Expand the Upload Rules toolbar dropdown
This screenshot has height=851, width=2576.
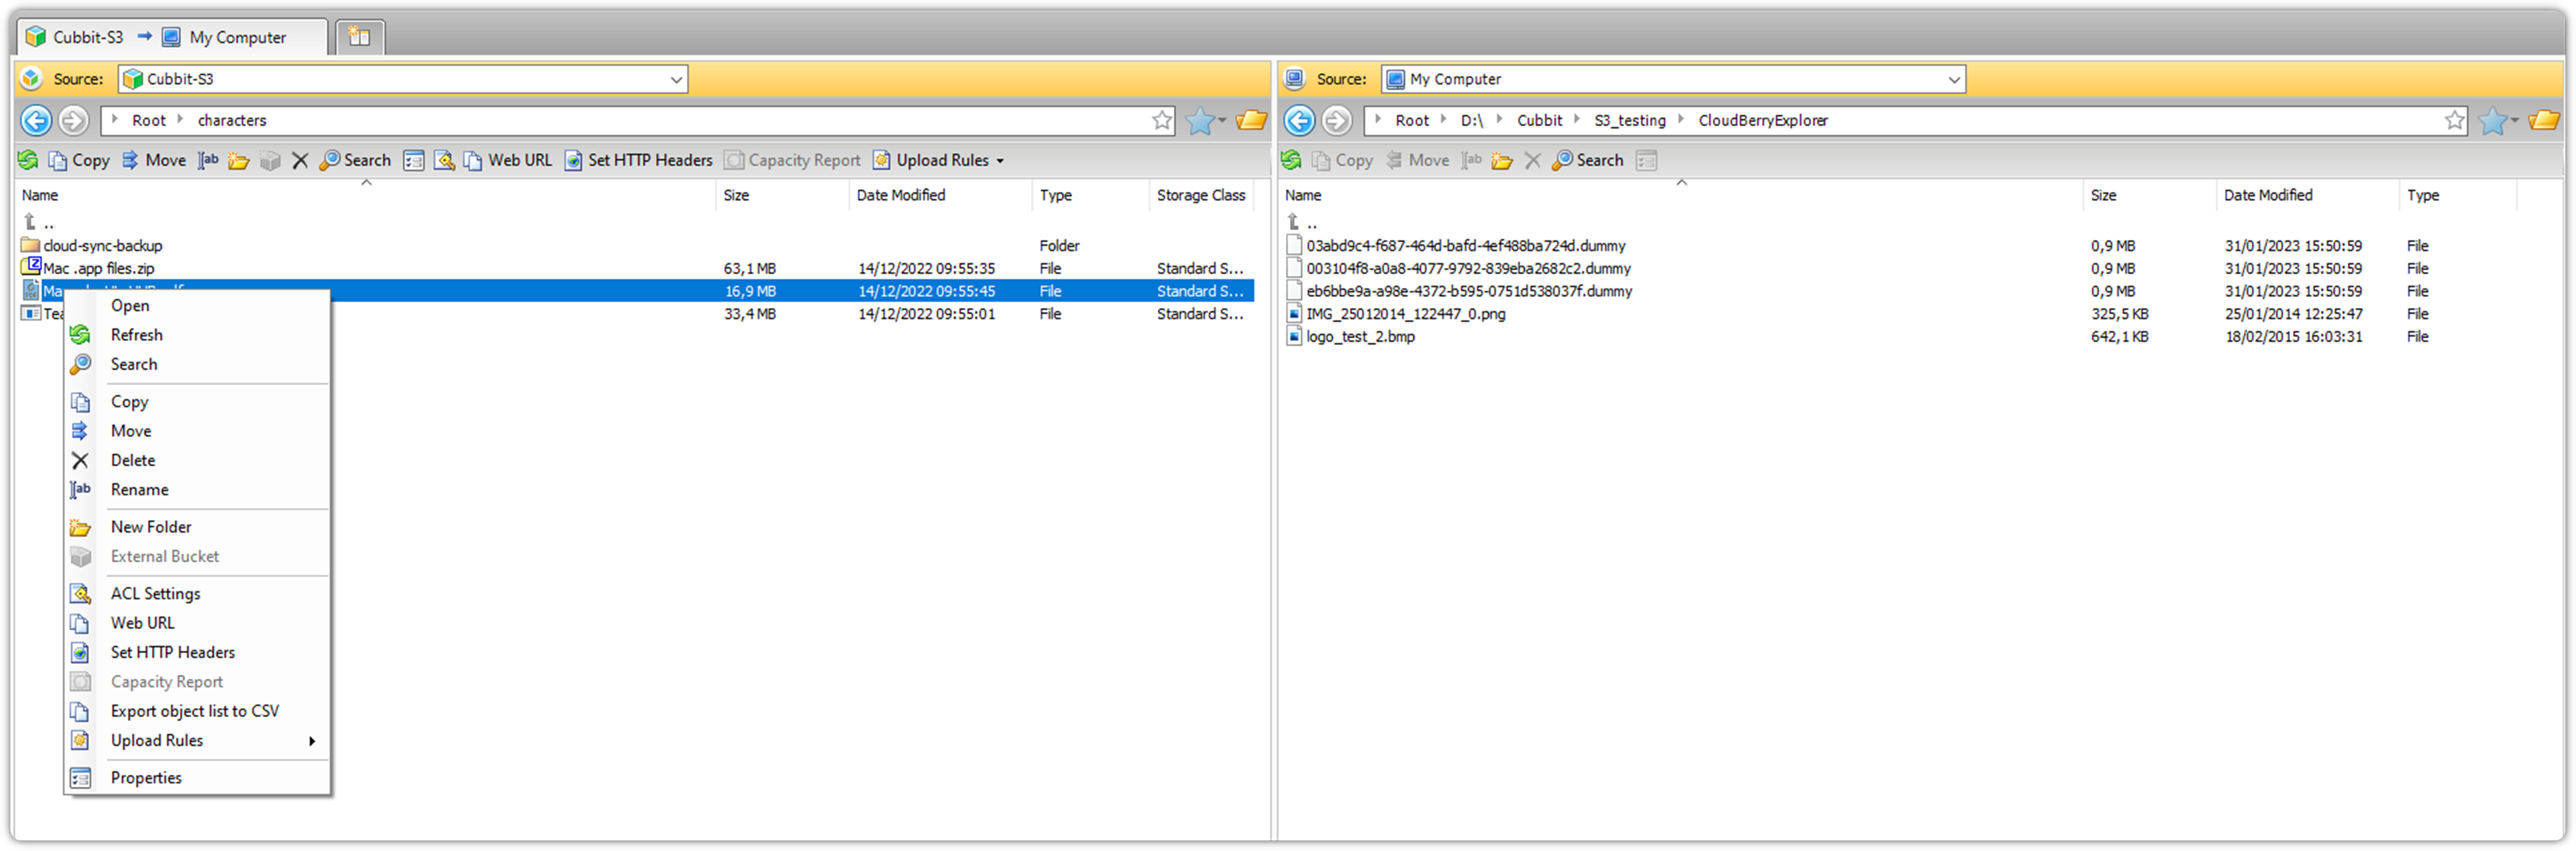[x=999, y=161]
